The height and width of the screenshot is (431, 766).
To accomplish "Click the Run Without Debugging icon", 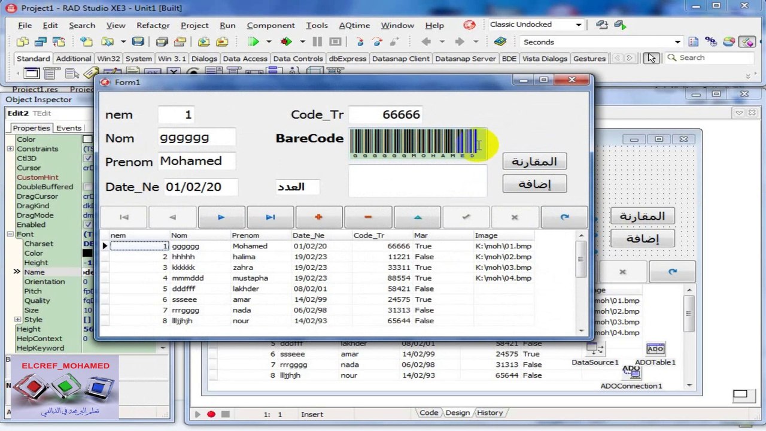I will pos(286,42).
